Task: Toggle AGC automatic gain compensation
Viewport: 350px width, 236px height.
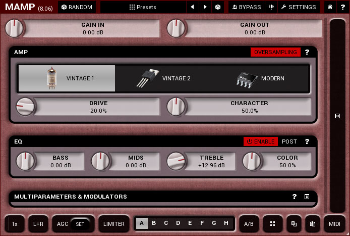Action: pos(62,224)
